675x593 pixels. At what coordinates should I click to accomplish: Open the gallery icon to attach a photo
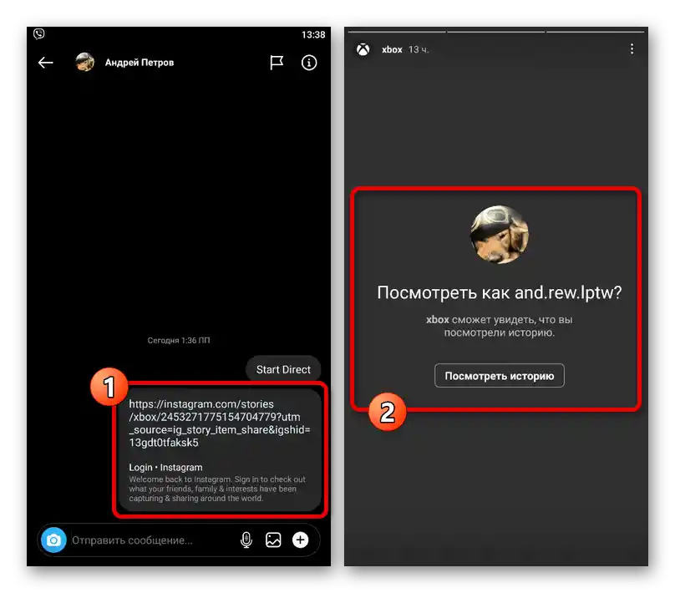(273, 540)
